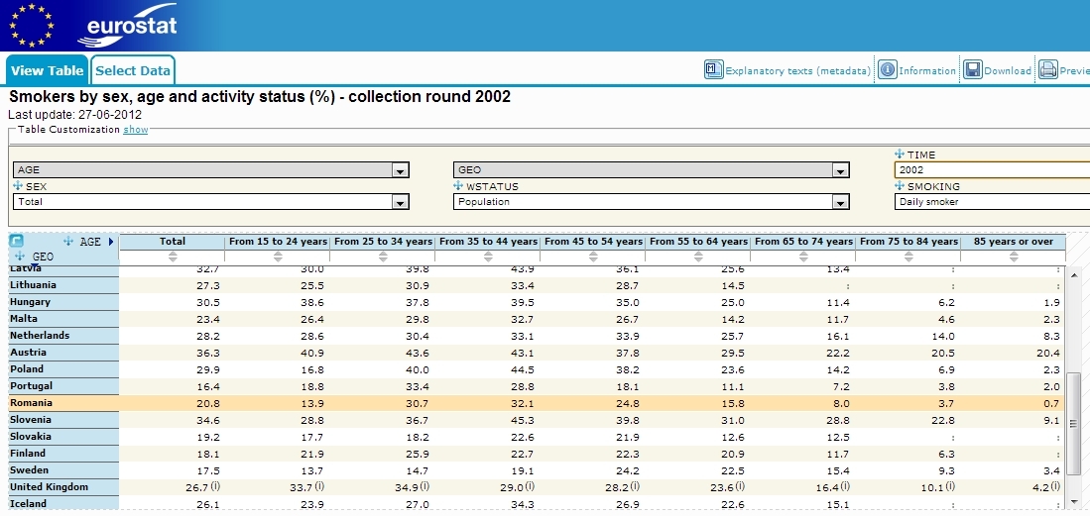This screenshot has width=1090, height=516.
Task: Switch to the View Table tab
Action: [x=47, y=70]
